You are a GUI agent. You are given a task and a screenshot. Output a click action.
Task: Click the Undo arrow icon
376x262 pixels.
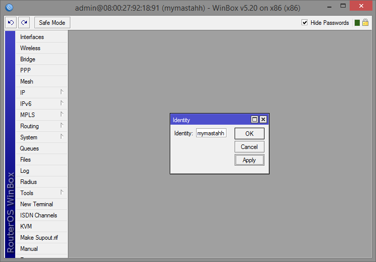point(11,23)
